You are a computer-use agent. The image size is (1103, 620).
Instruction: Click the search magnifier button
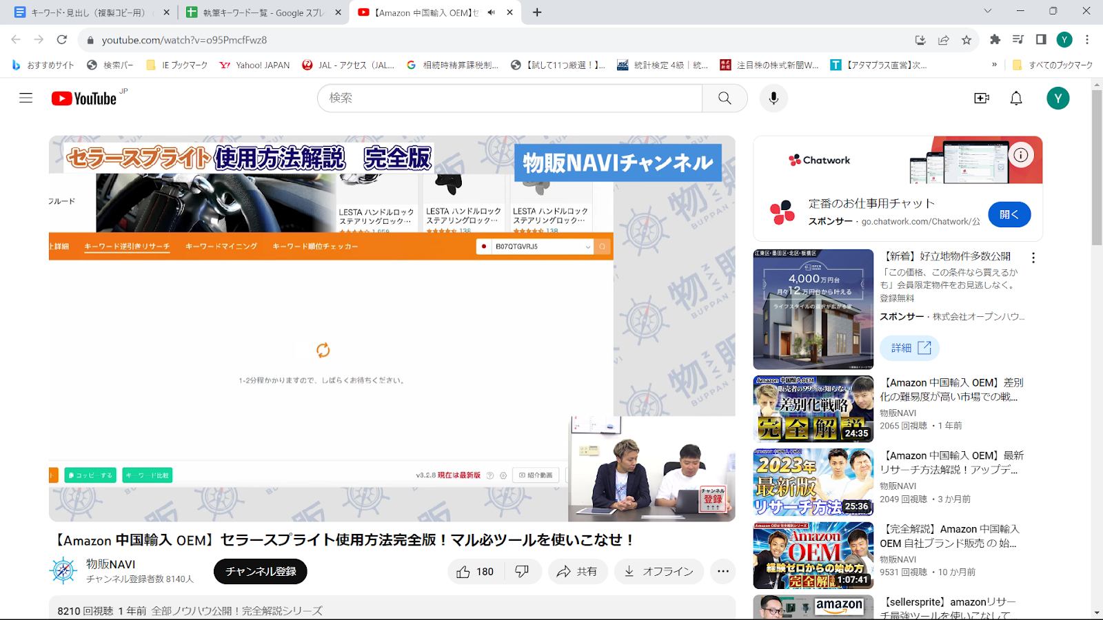(x=725, y=98)
